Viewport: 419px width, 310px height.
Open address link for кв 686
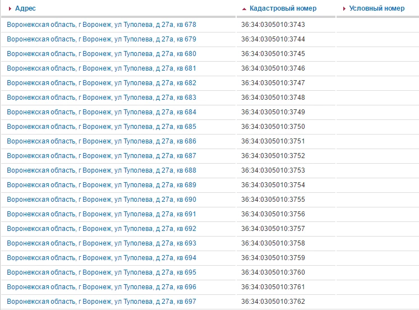click(102, 141)
